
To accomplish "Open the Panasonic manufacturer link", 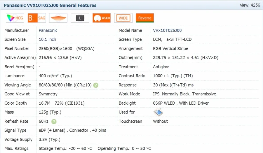I will coord(48,30).
